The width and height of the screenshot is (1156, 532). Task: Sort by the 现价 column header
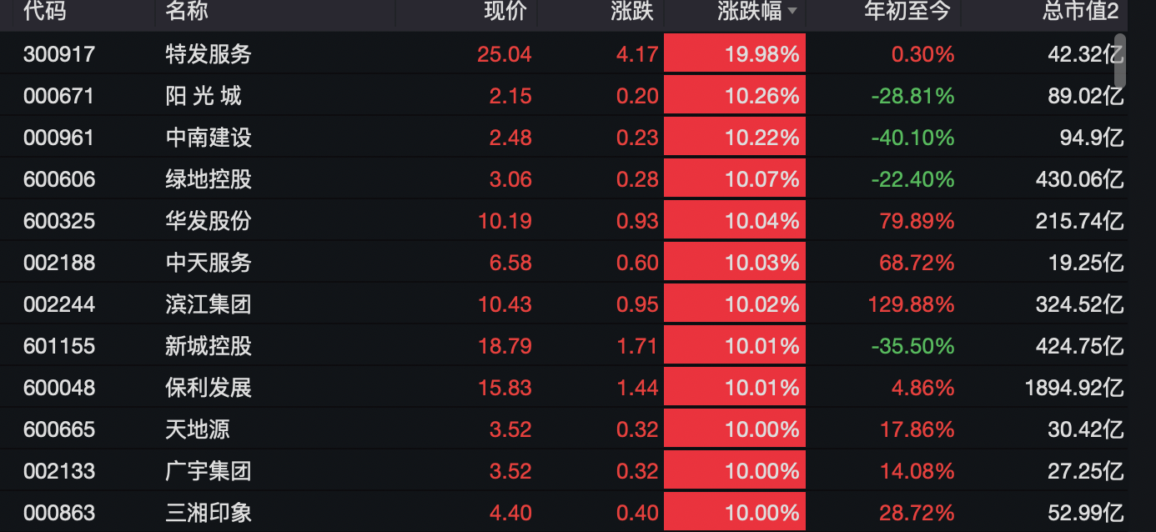click(x=505, y=12)
